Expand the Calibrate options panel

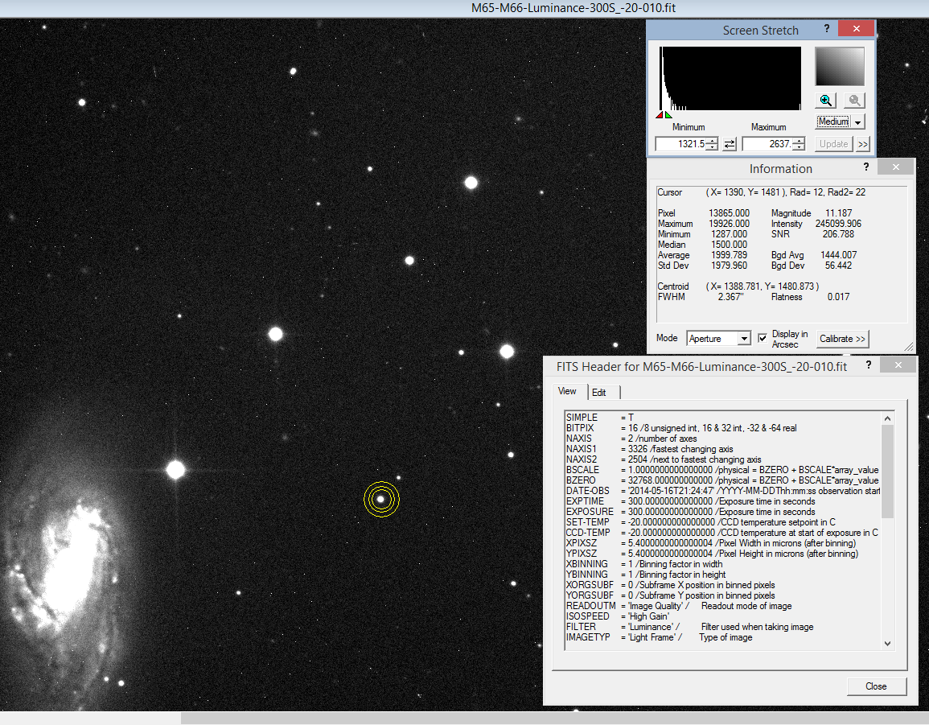[842, 339]
